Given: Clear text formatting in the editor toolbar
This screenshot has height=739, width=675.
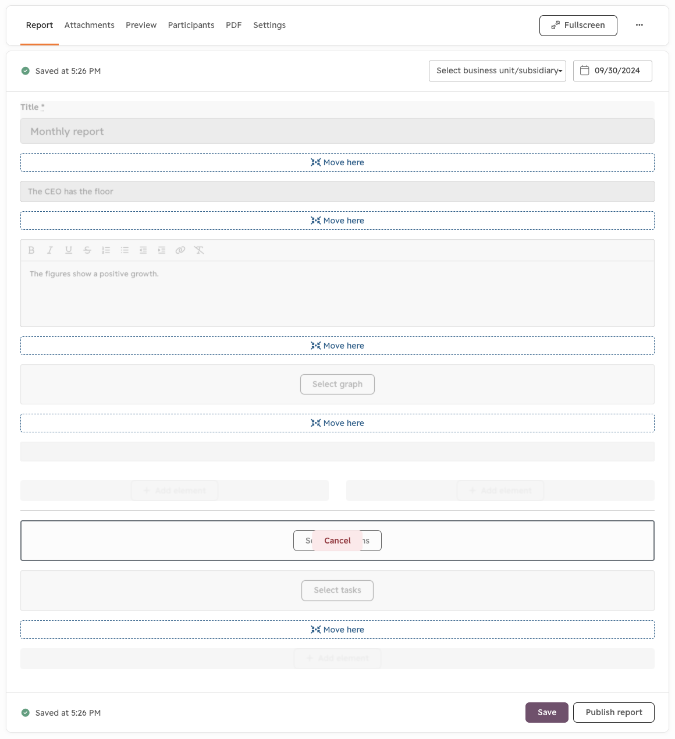Looking at the screenshot, I should pyautogui.click(x=199, y=250).
